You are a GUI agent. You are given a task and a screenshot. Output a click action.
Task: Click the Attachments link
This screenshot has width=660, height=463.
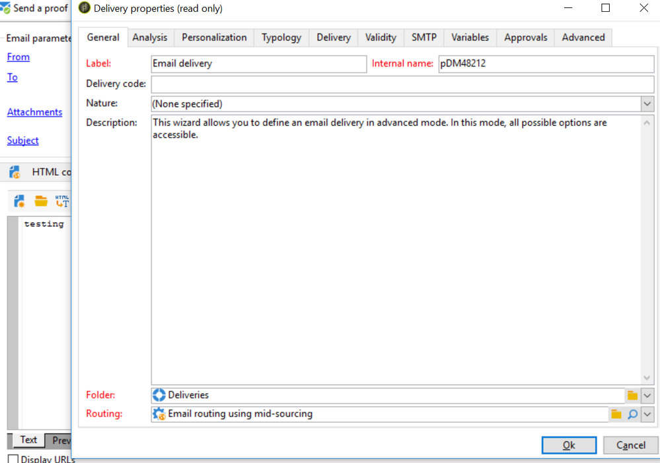click(34, 112)
